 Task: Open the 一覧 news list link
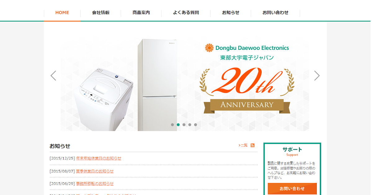243,145
